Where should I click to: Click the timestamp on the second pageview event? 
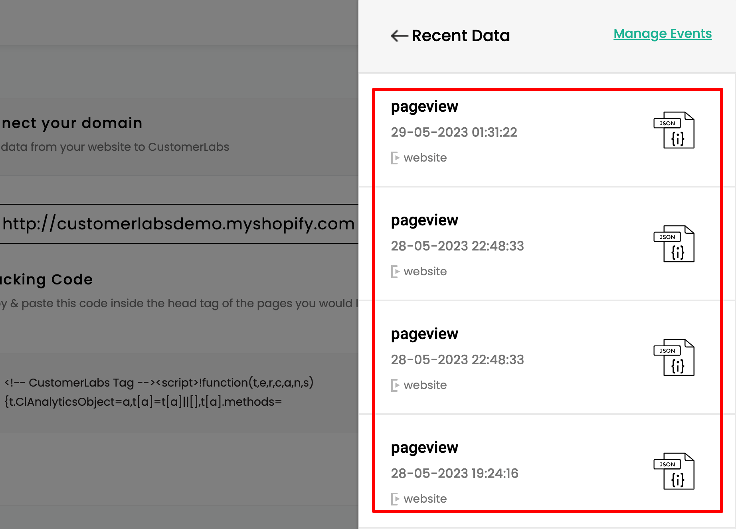click(x=457, y=246)
